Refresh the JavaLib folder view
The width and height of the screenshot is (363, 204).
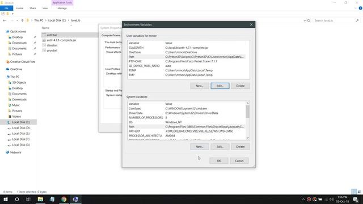coord(309,20)
